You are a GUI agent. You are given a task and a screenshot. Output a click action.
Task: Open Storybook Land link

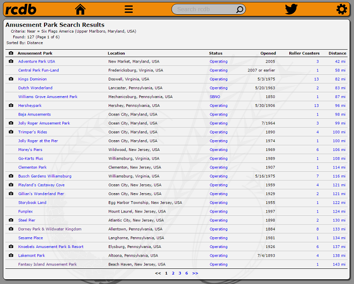[x=32, y=203]
